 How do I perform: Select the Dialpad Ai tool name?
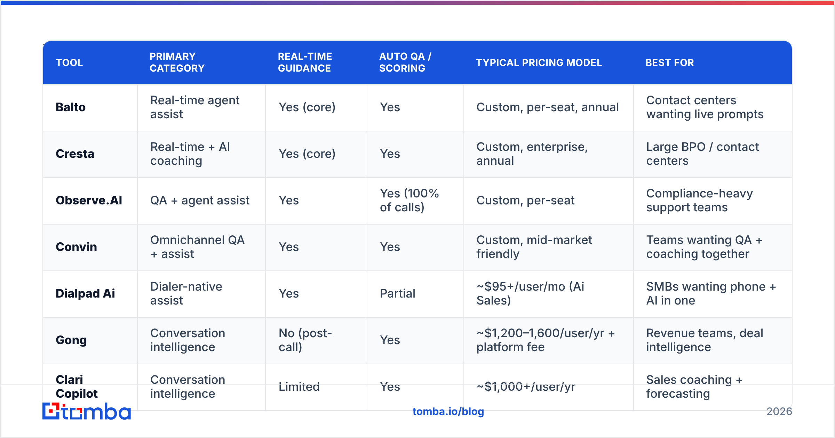[x=85, y=293]
